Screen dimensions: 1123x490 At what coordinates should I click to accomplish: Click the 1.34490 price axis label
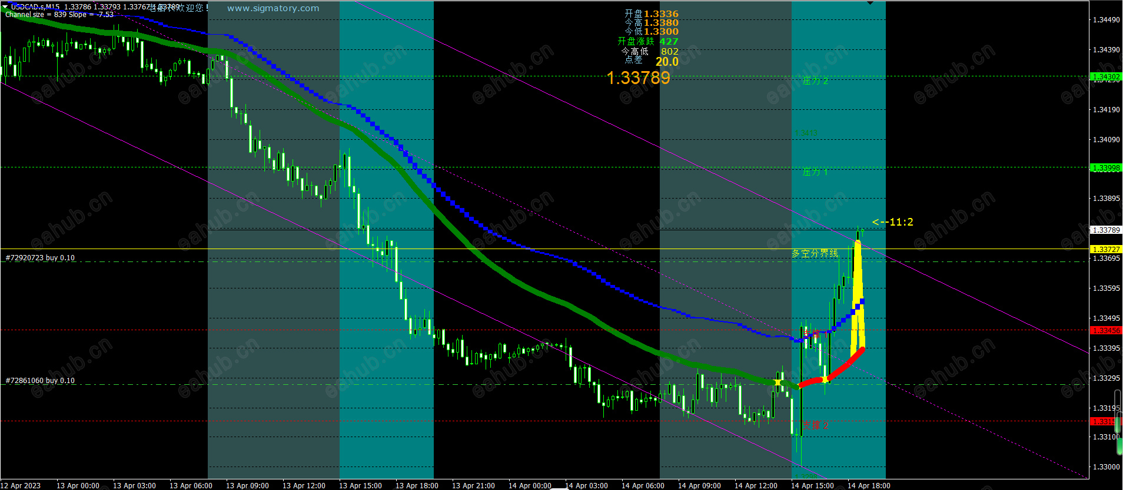point(1107,19)
